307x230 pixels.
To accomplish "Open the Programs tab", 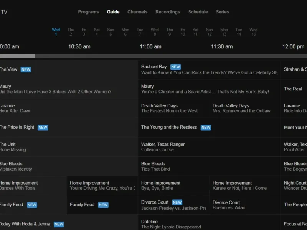I will (88, 12).
